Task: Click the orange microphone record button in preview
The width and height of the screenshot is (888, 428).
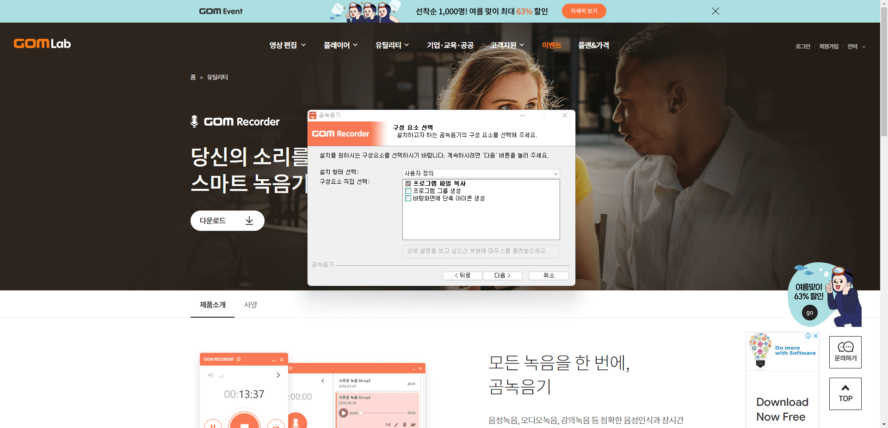Action: point(296,422)
